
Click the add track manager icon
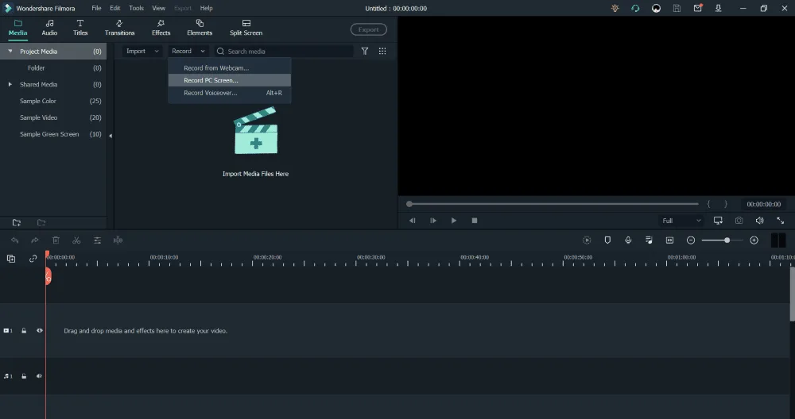coord(11,259)
